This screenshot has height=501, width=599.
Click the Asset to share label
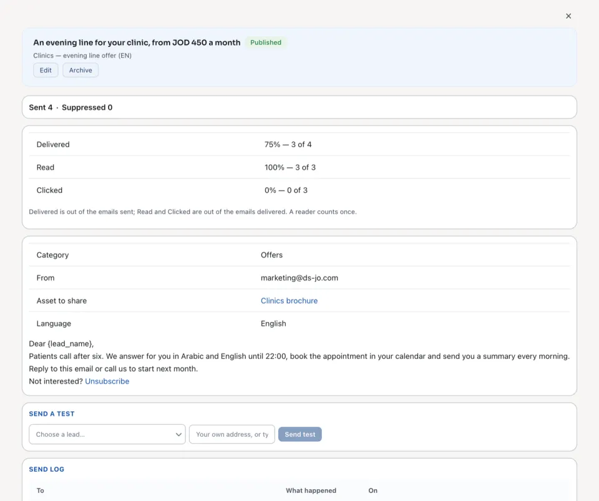coord(62,301)
